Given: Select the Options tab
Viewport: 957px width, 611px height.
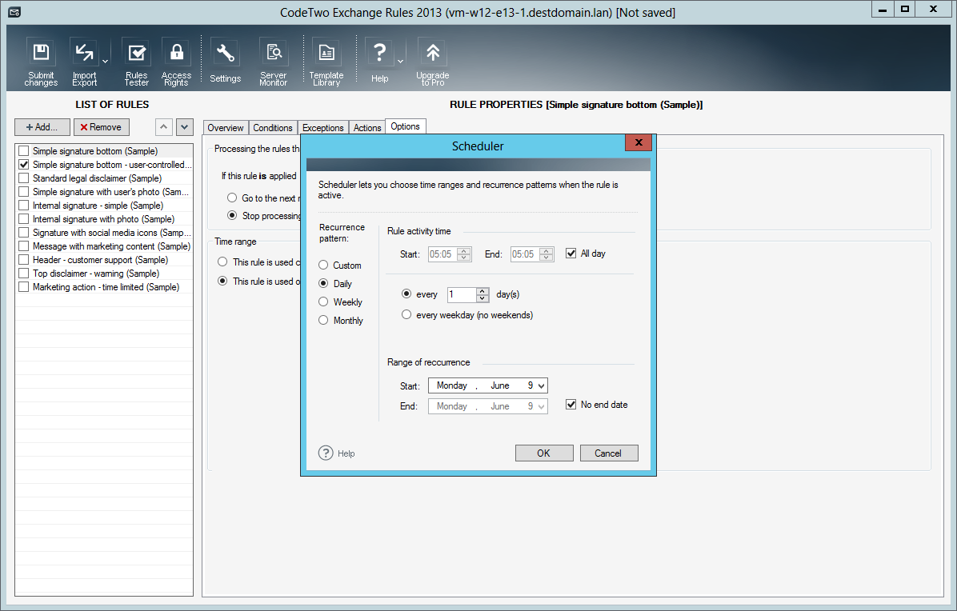Looking at the screenshot, I should point(405,126).
